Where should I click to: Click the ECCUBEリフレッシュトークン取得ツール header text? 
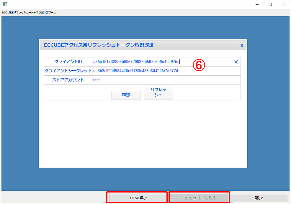(x=29, y=12)
